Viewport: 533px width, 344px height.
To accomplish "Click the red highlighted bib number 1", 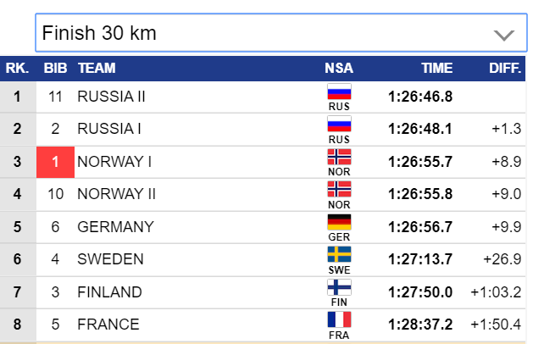I will click(55, 162).
